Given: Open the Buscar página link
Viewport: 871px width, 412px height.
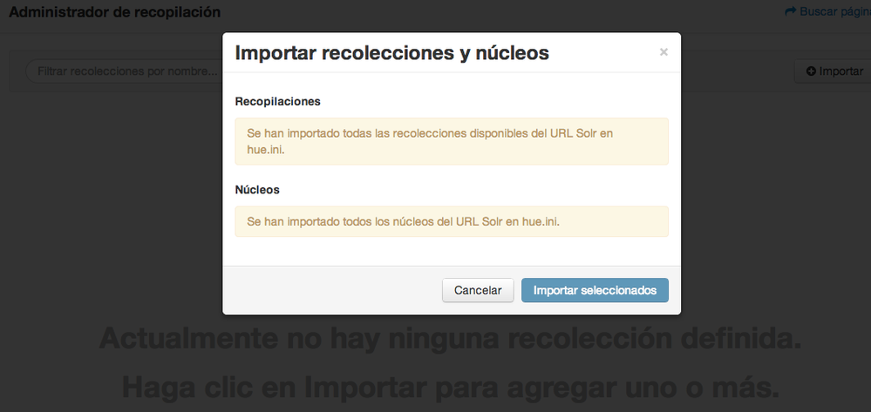Looking at the screenshot, I should pyautogui.click(x=827, y=11).
